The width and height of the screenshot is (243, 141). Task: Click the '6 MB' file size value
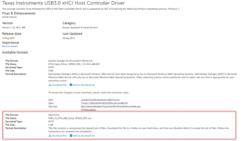pyautogui.click(x=51, y=125)
